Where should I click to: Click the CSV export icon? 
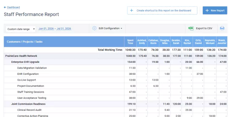click(191, 28)
